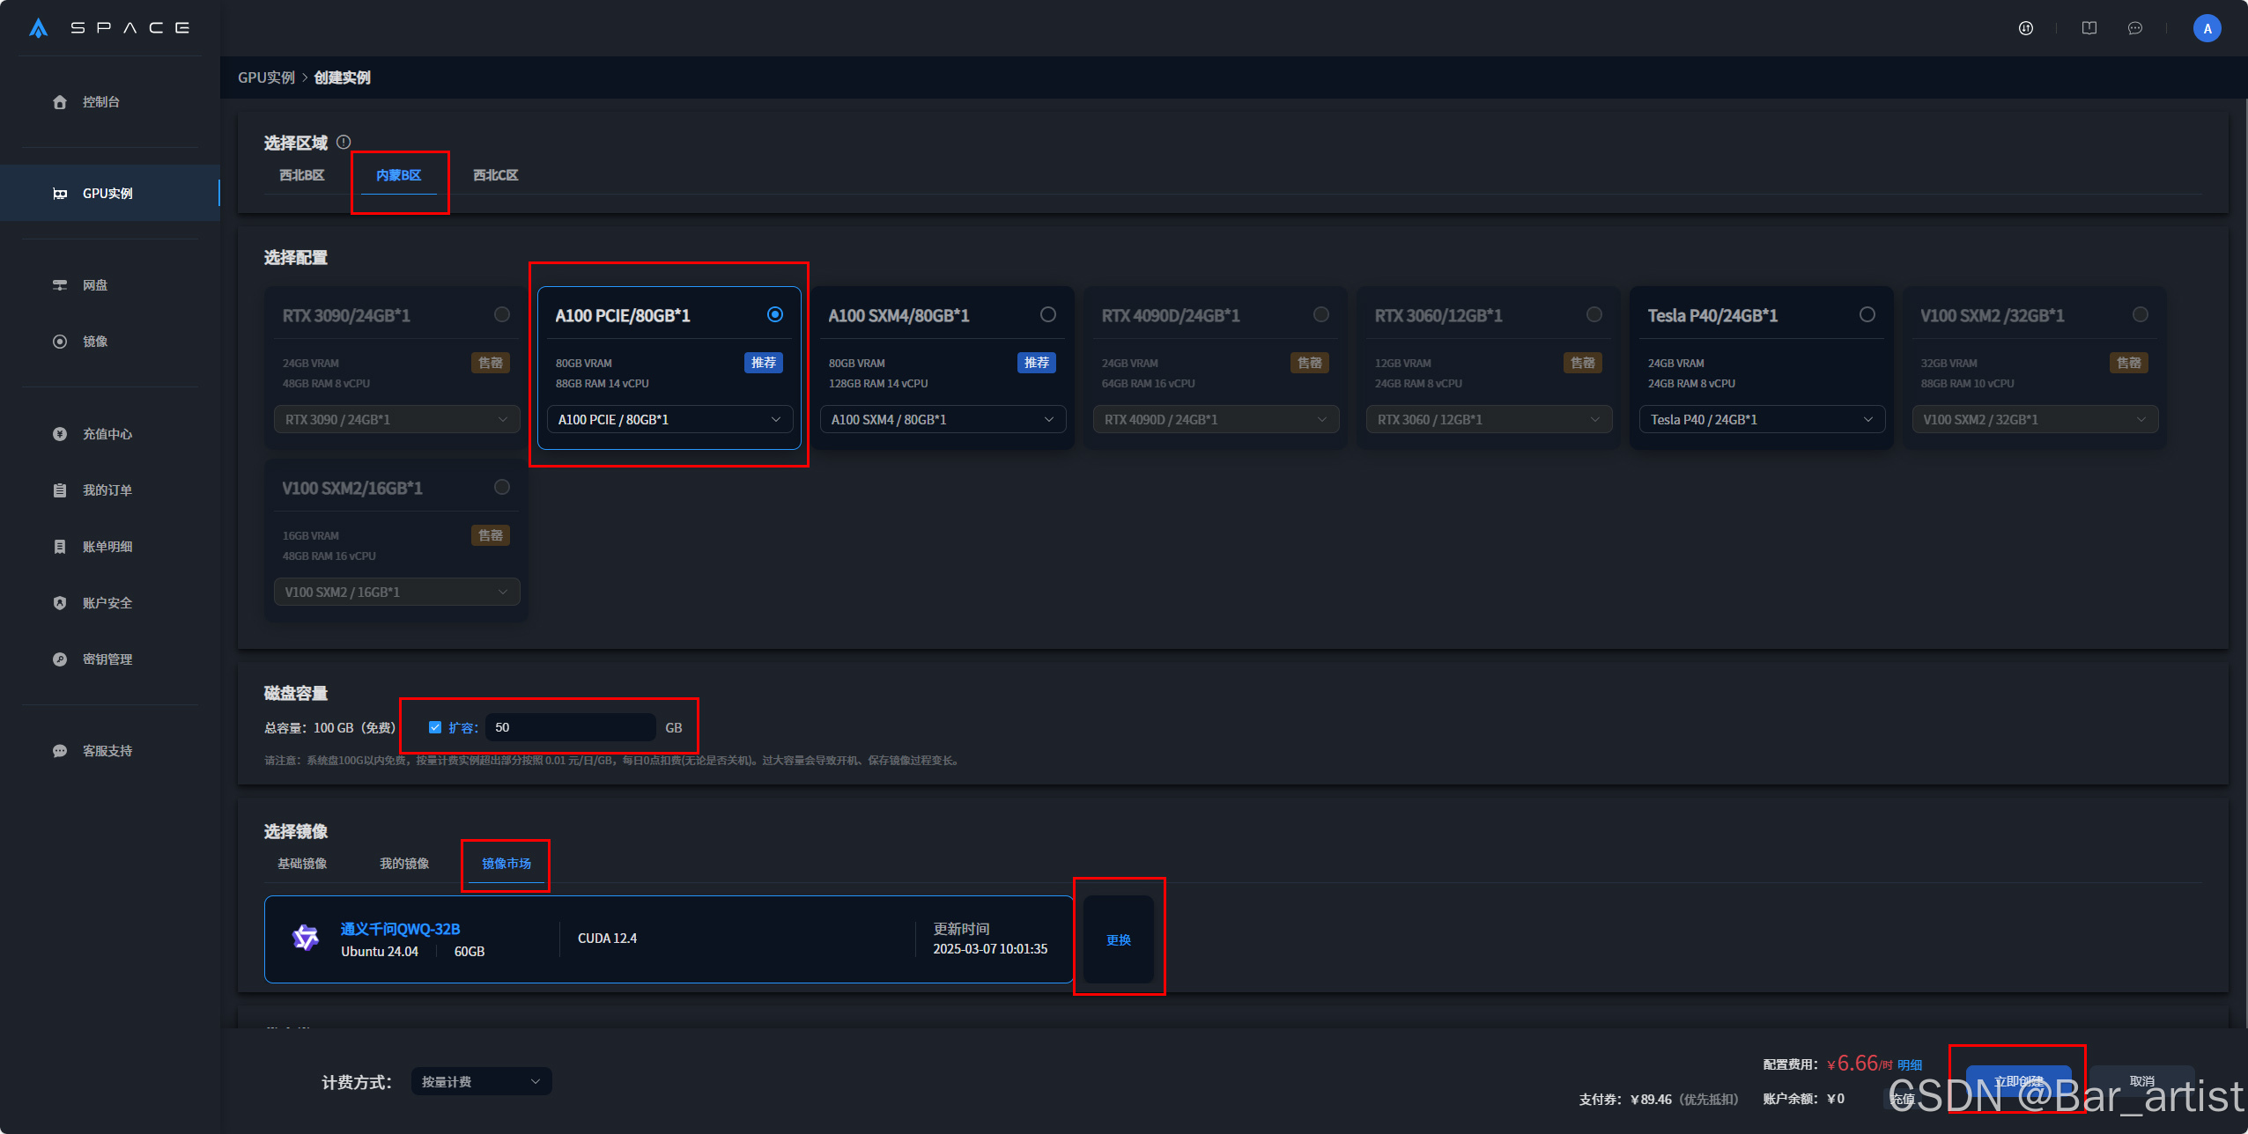
Task: Select the Tesla P40/24GB*1 radio option
Action: coord(1867,314)
